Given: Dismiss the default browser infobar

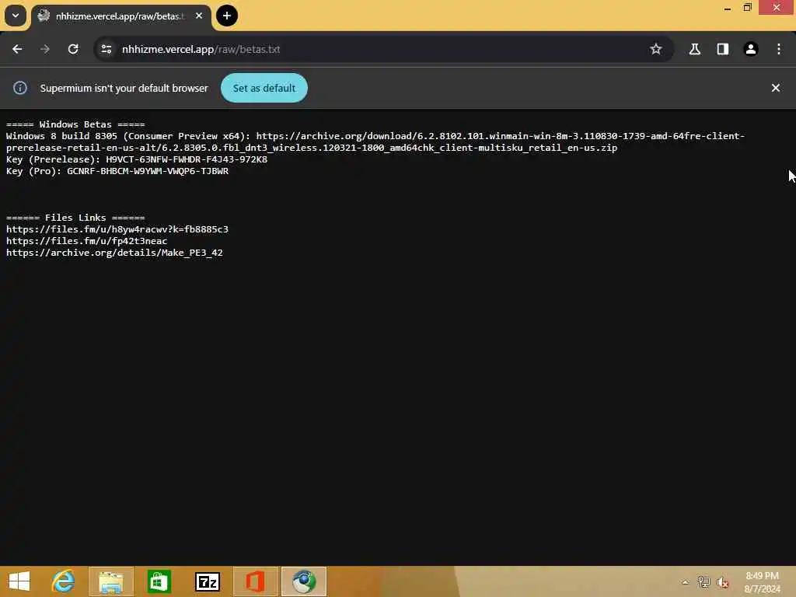Looking at the screenshot, I should coord(776,88).
